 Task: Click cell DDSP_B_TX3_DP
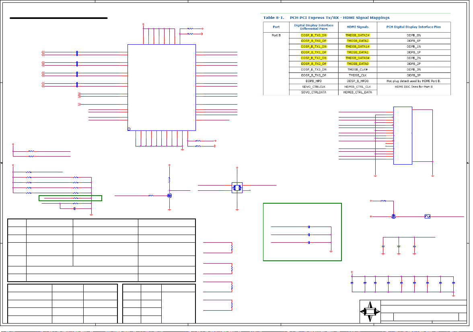(x=314, y=75)
